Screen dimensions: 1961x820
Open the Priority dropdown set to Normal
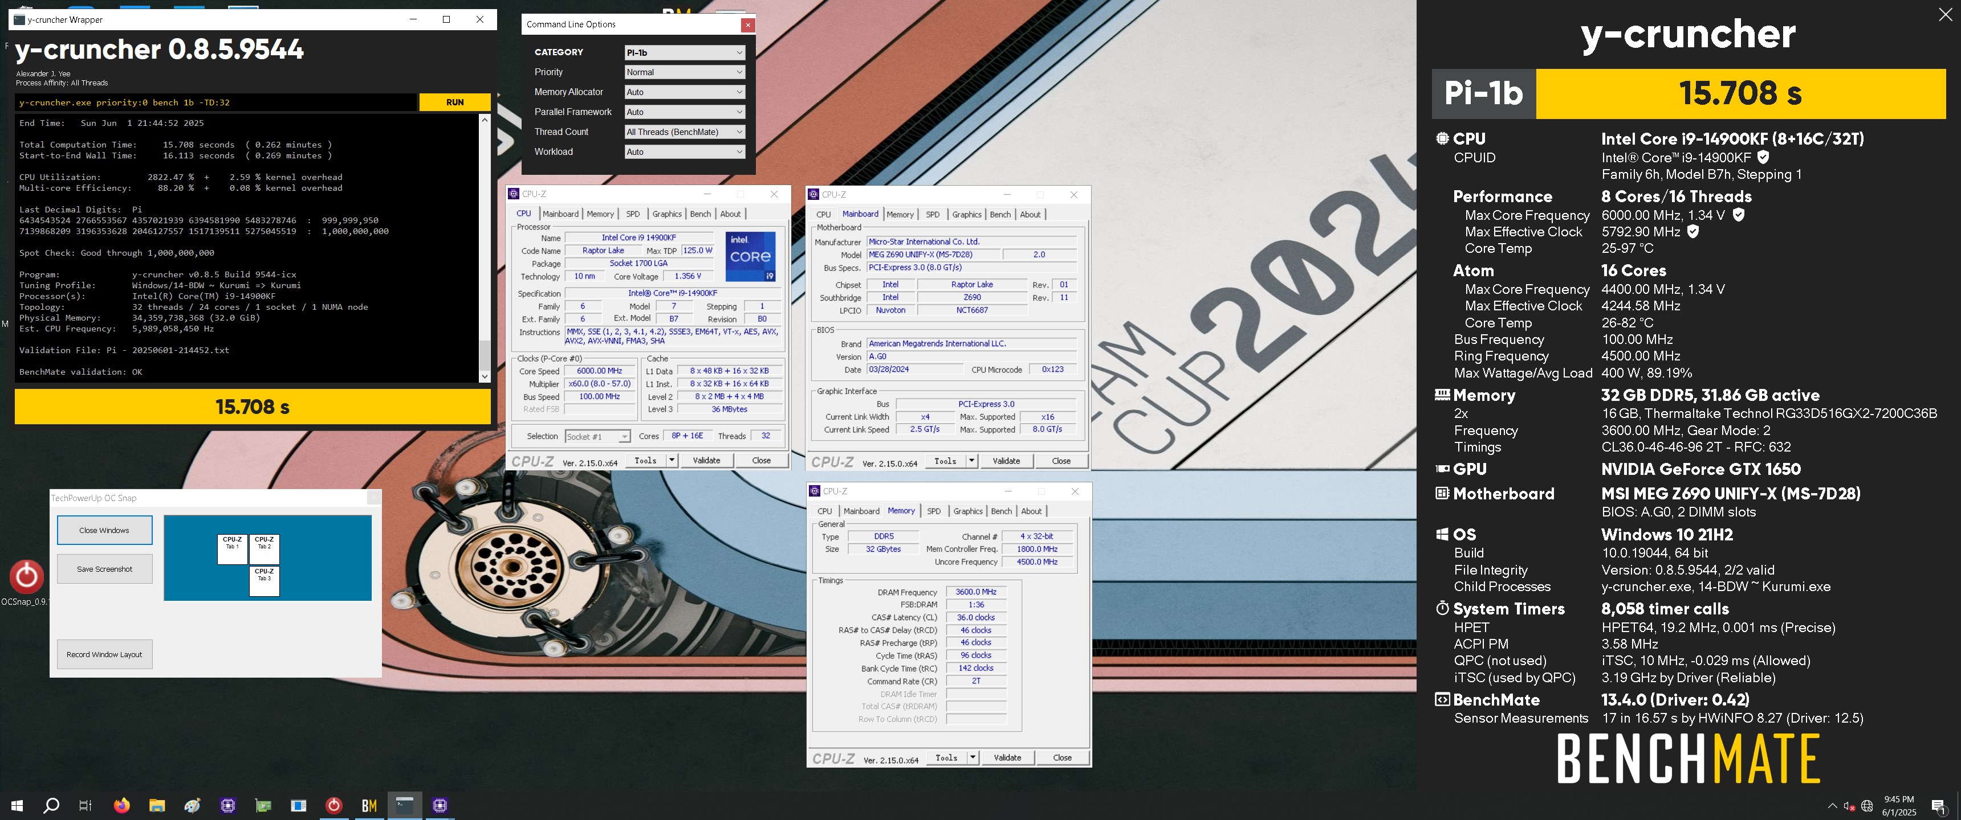pyautogui.click(x=683, y=72)
